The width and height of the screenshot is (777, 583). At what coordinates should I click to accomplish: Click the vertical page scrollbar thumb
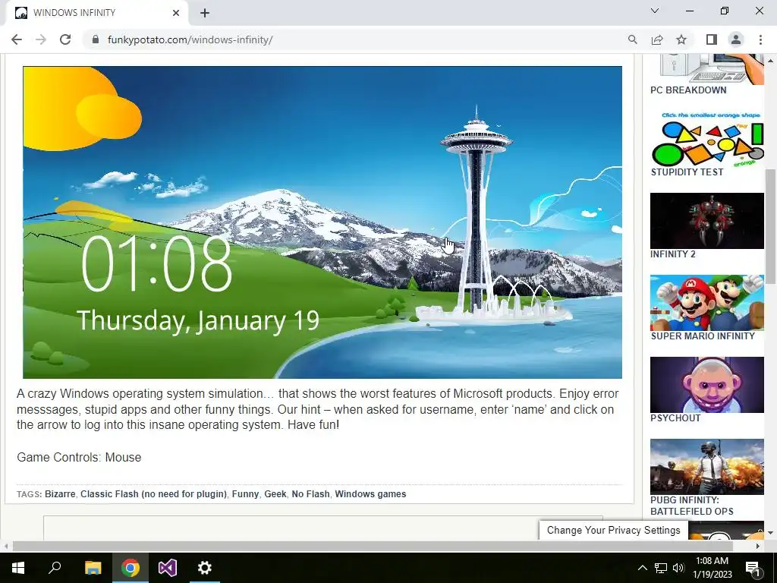pos(771,226)
